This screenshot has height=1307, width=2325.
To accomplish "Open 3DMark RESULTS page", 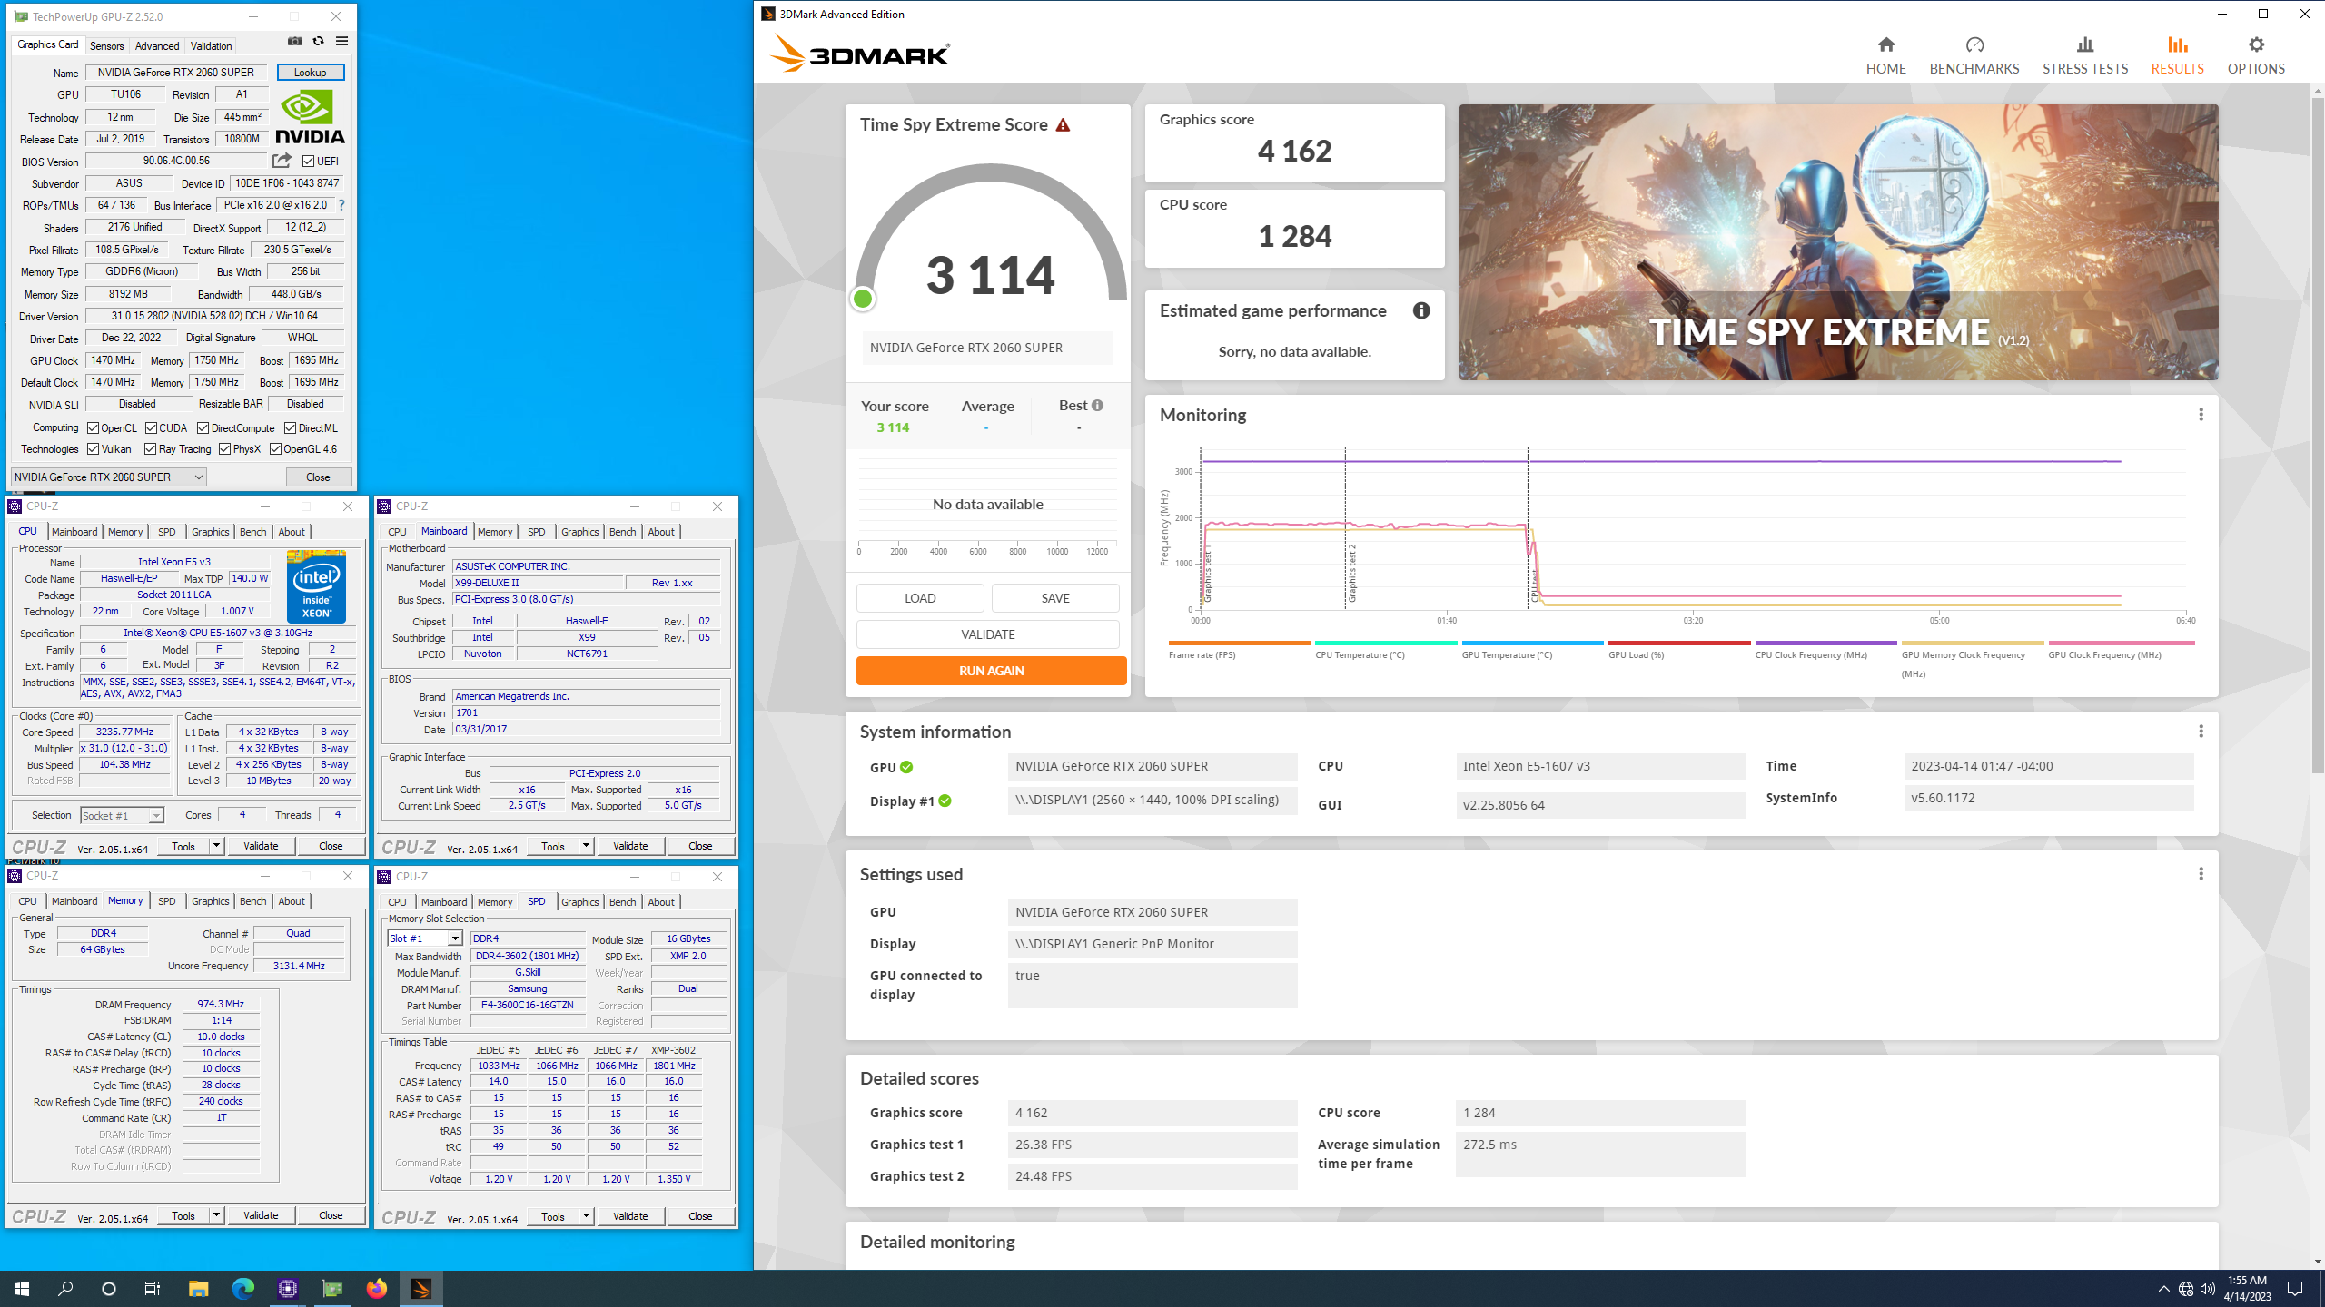I will click(x=2177, y=54).
